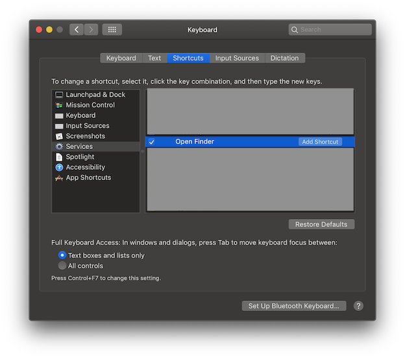Select the Mission Control label
This screenshot has height=359, width=405.
tap(90, 105)
